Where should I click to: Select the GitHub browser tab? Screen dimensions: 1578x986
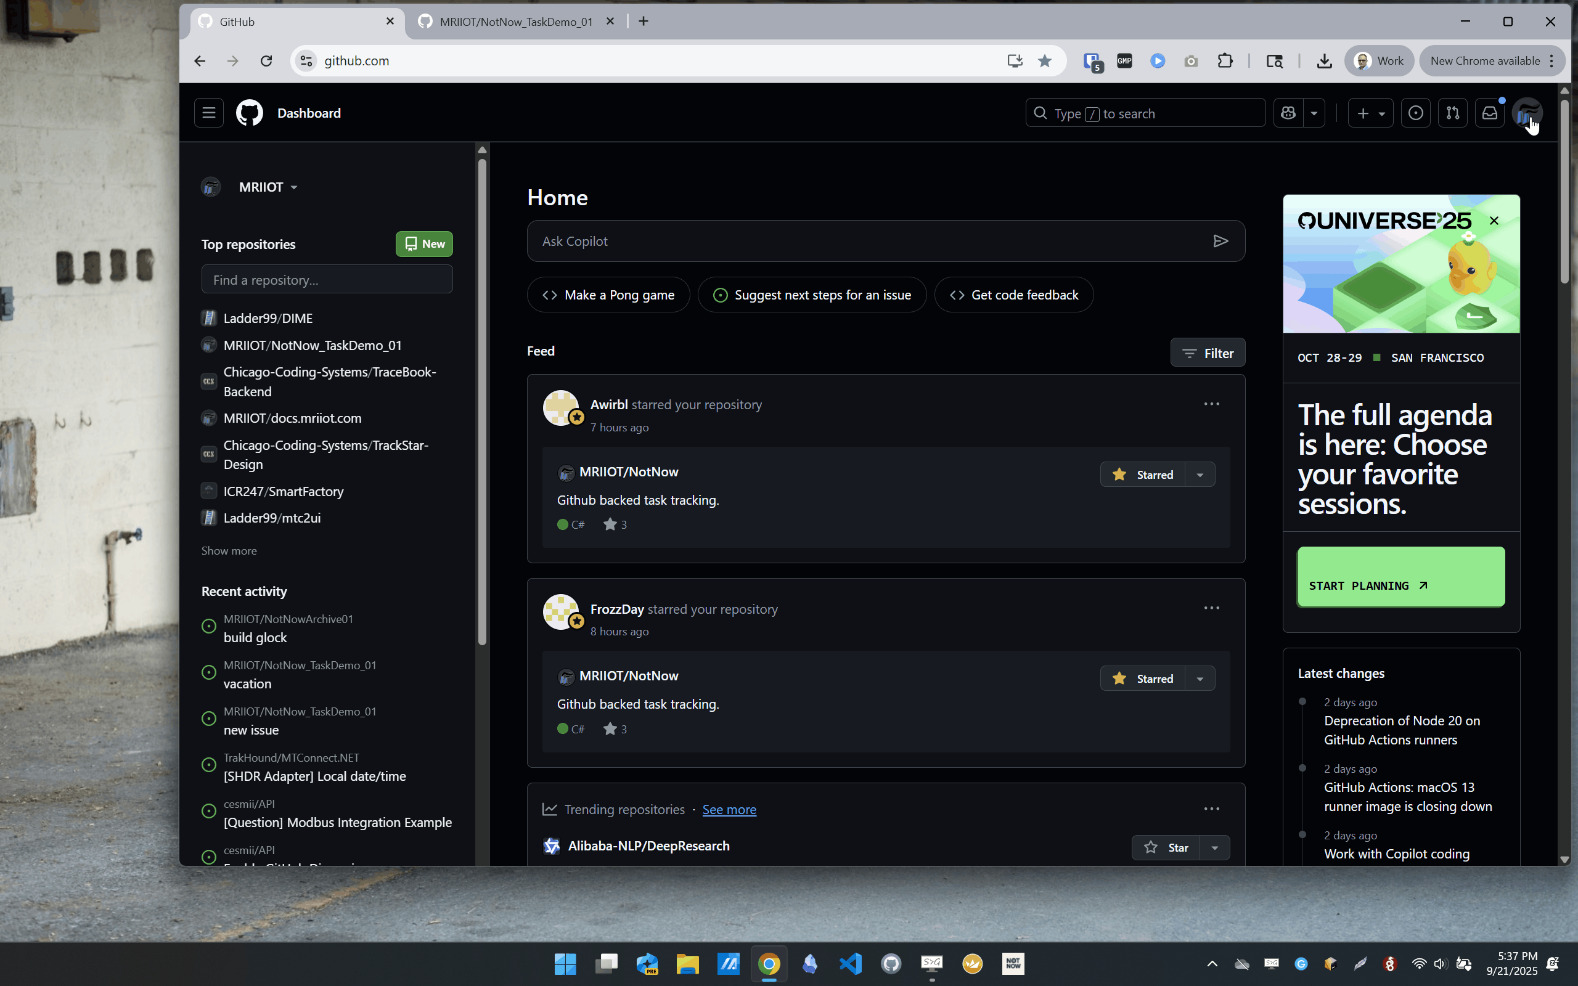[296, 22]
